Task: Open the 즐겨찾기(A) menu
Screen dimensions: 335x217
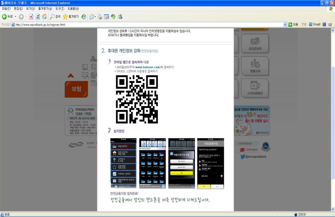Action: [x=45, y=8]
